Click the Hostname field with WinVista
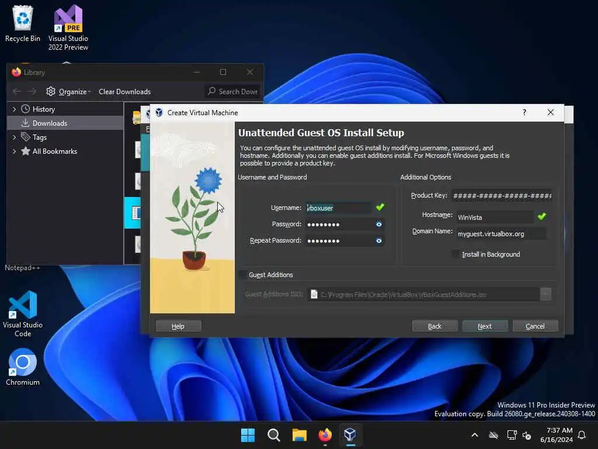 coord(495,217)
